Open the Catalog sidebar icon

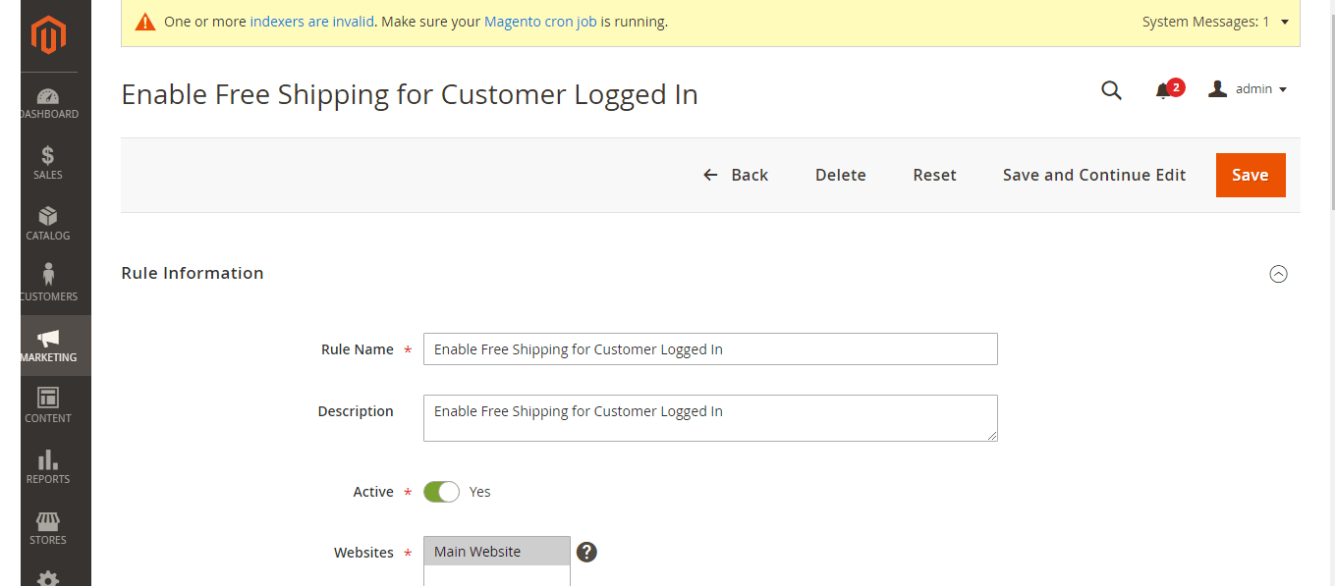click(x=48, y=224)
